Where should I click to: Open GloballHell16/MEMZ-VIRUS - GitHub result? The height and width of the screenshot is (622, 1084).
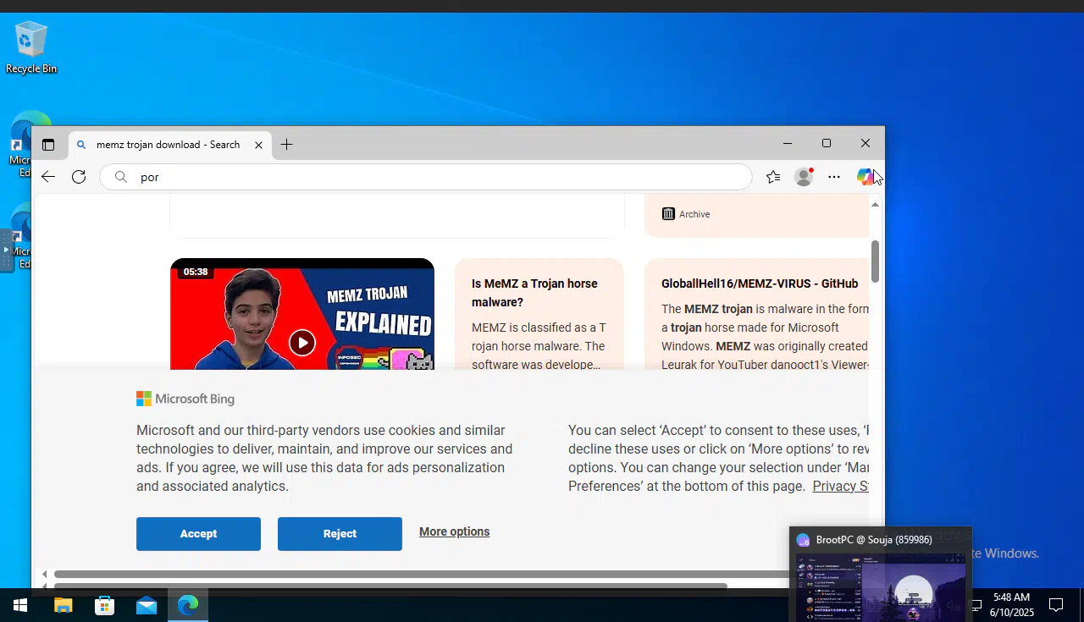(760, 283)
